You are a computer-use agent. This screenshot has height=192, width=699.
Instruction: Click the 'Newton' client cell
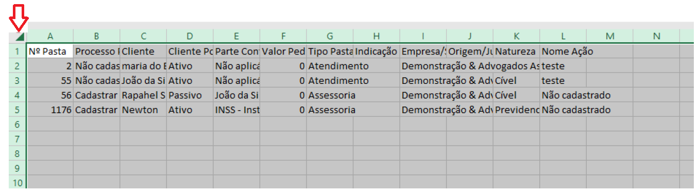click(x=143, y=110)
